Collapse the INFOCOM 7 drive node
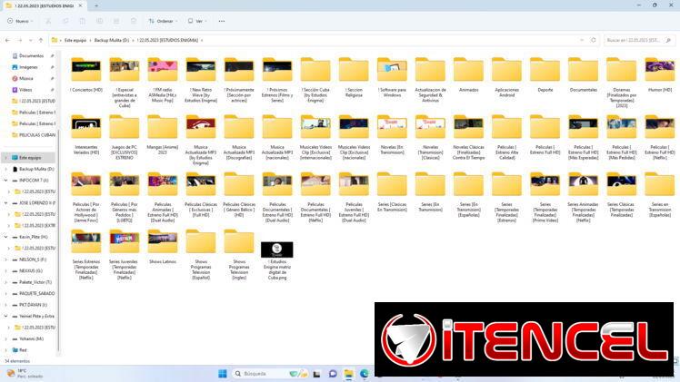680x382 pixels. (x=5, y=181)
